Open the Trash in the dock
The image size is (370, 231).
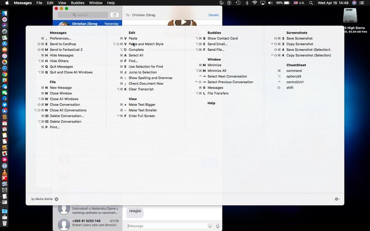[5, 223]
